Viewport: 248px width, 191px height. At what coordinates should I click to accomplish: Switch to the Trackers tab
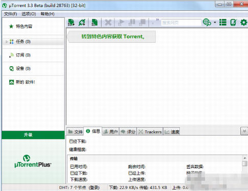(x=150, y=132)
